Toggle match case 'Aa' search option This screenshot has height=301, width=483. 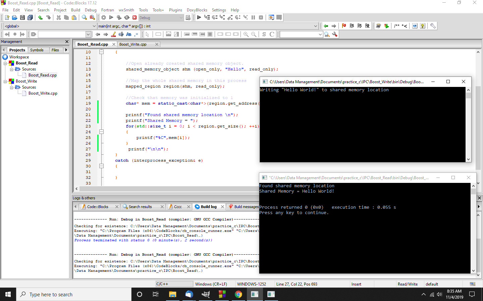pos(128,34)
